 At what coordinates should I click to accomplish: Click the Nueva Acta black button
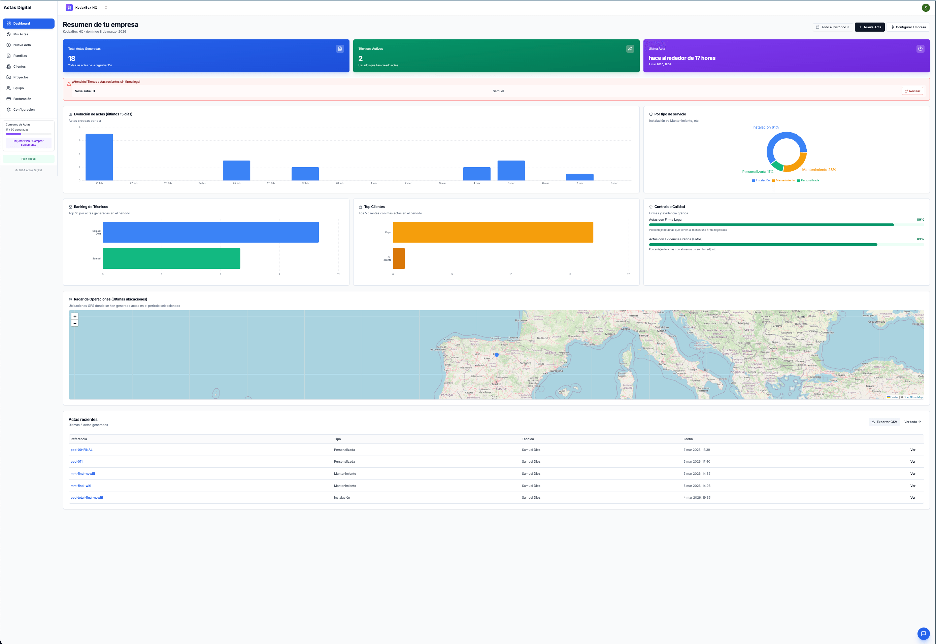point(869,27)
